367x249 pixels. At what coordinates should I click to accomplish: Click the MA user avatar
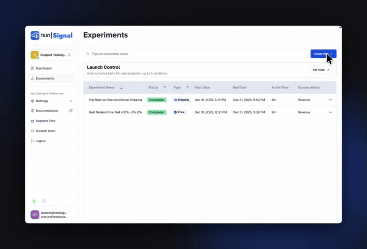[35, 215]
